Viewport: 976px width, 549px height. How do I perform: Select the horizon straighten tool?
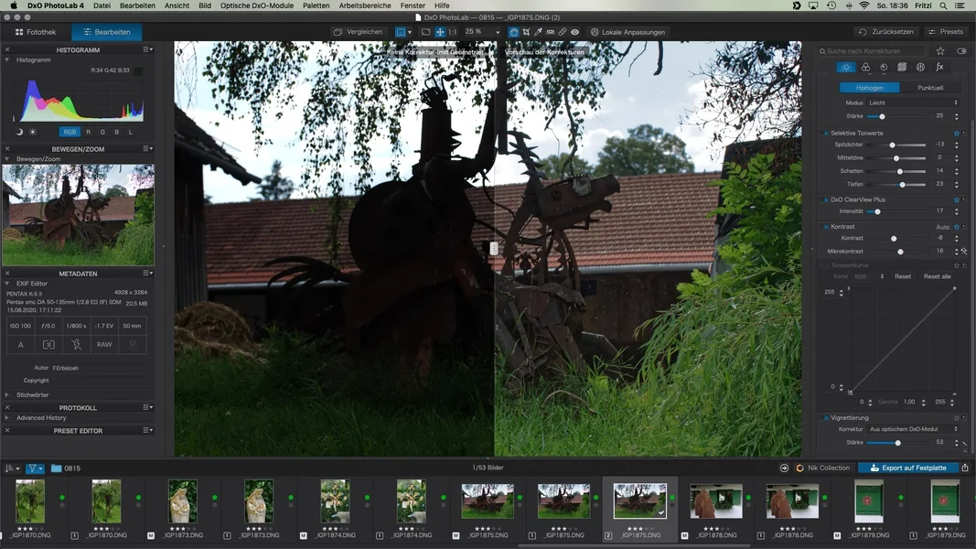coord(551,32)
